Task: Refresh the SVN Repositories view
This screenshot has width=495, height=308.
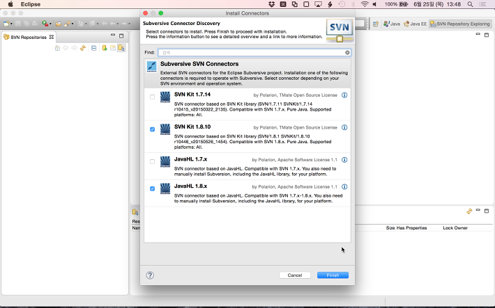Action: point(83,48)
